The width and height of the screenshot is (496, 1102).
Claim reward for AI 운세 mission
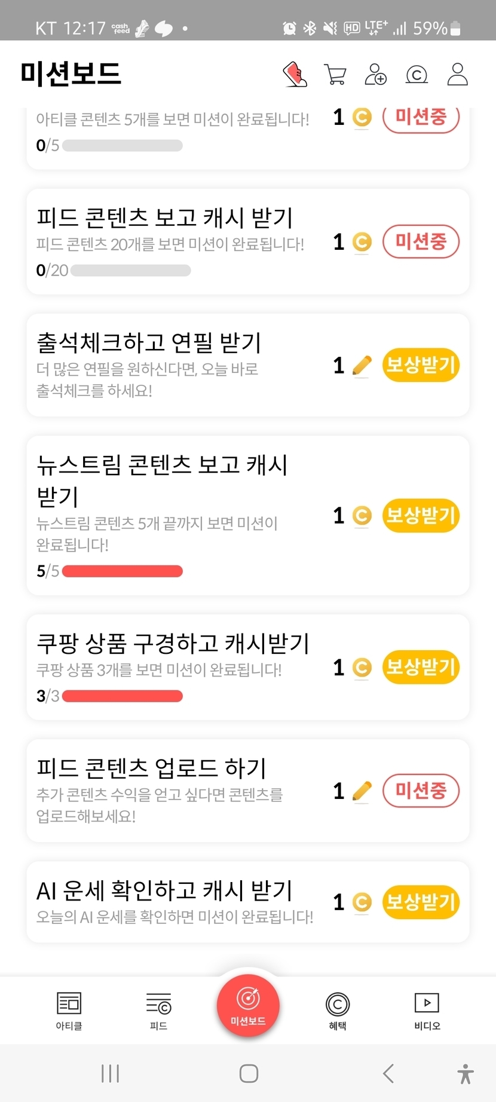[421, 902]
